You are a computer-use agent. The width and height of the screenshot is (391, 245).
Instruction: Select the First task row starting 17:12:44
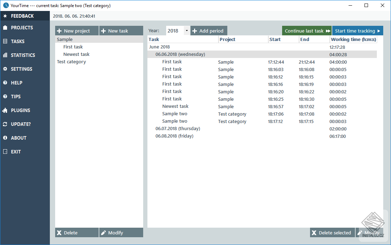pyautogui.click(x=262, y=62)
